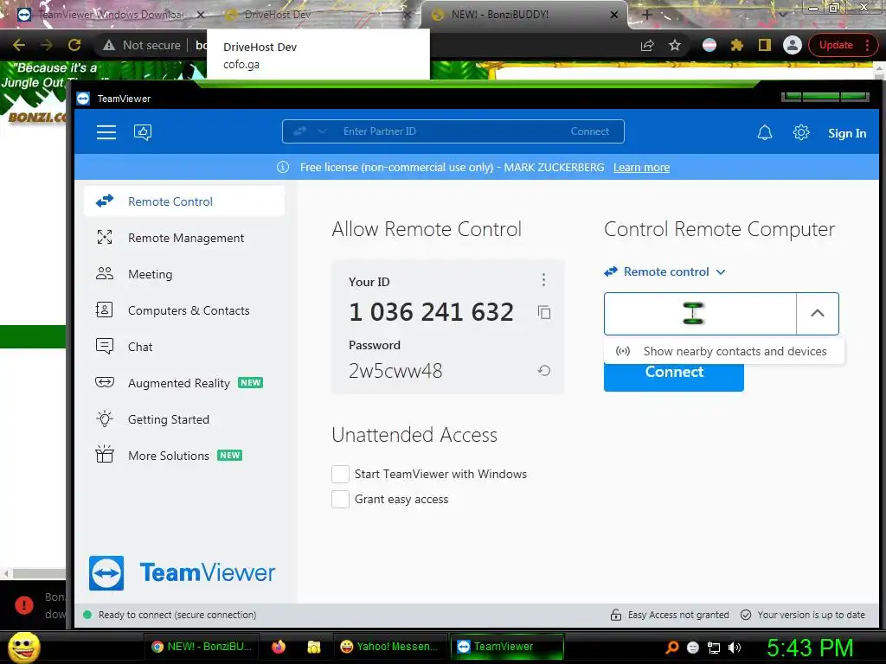Select Show nearby contacts and devices
The image size is (886, 664).
pyautogui.click(x=724, y=351)
